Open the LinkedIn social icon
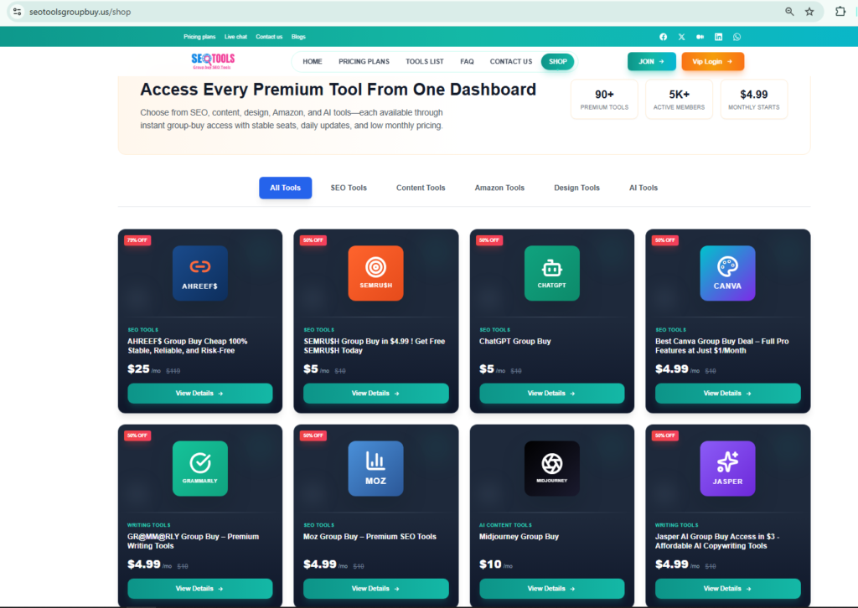The width and height of the screenshot is (858, 608). 718,37
